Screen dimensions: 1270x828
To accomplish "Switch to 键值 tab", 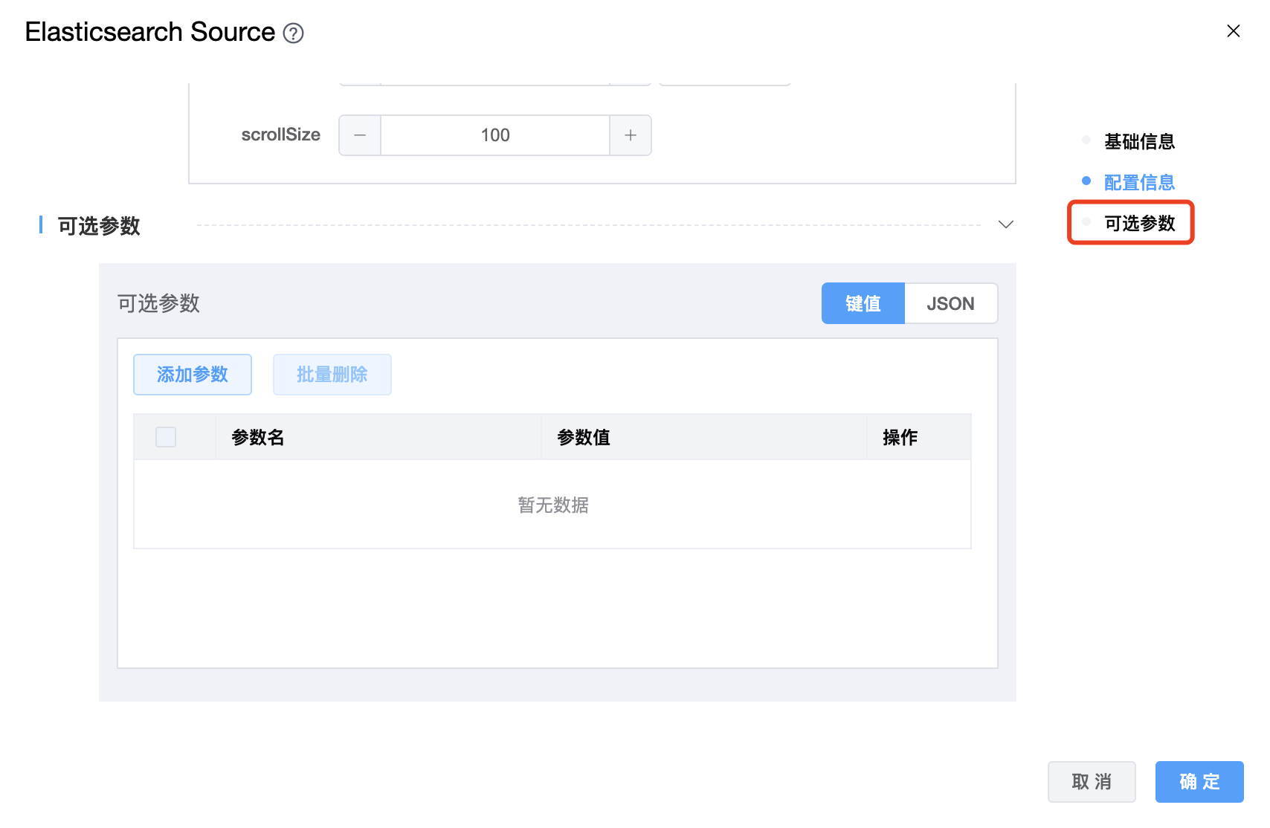I will [x=863, y=303].
